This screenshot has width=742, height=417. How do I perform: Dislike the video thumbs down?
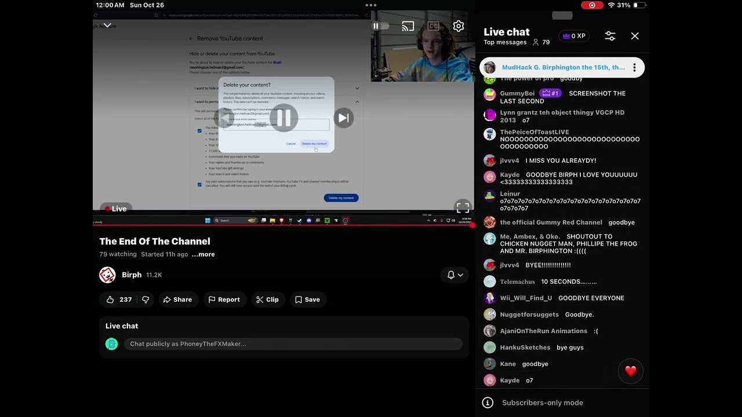click(x=146, y=299)
